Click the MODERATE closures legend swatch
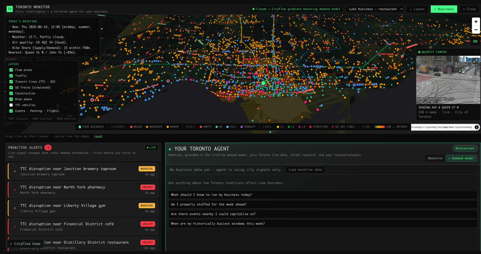481x254 pixels. click(x=147, y=127)
